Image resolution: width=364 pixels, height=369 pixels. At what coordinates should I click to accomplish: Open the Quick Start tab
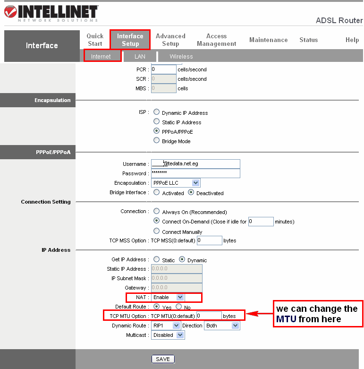tap(95, 40)
